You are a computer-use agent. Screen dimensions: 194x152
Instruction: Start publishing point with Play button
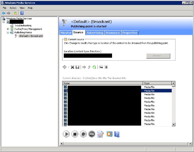pyautogui.click(x=66, y=134)
